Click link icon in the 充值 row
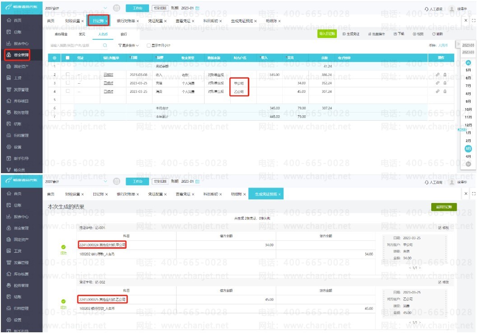The image size is (480, 335). 438,83
